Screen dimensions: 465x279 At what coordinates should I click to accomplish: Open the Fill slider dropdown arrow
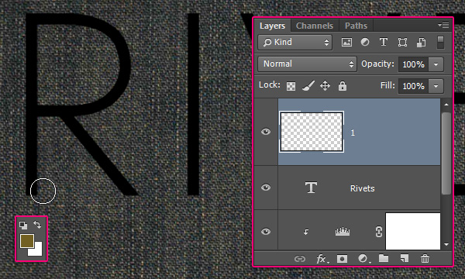click(436, 86)
